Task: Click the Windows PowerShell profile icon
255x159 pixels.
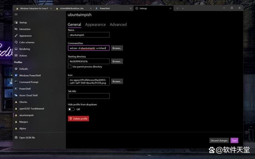Action: 16,75
